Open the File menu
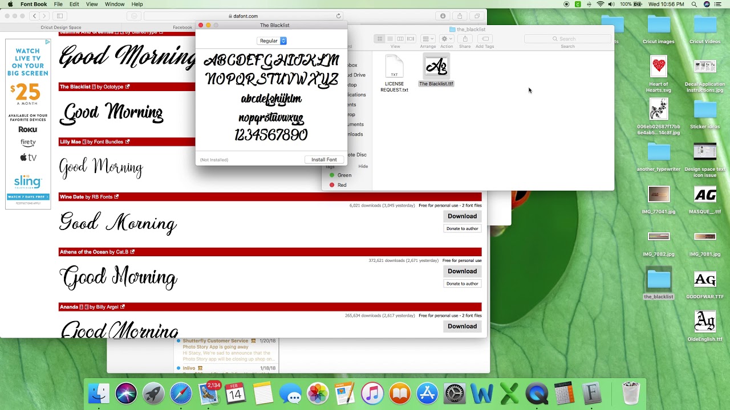 pyautogui.click(x=58, y=4)
